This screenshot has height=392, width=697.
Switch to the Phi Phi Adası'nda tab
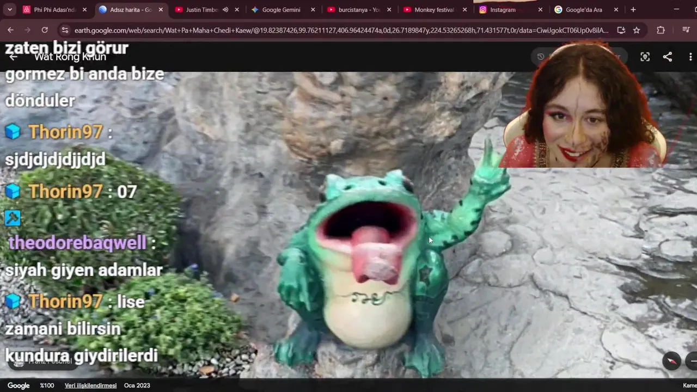(54, 9)
